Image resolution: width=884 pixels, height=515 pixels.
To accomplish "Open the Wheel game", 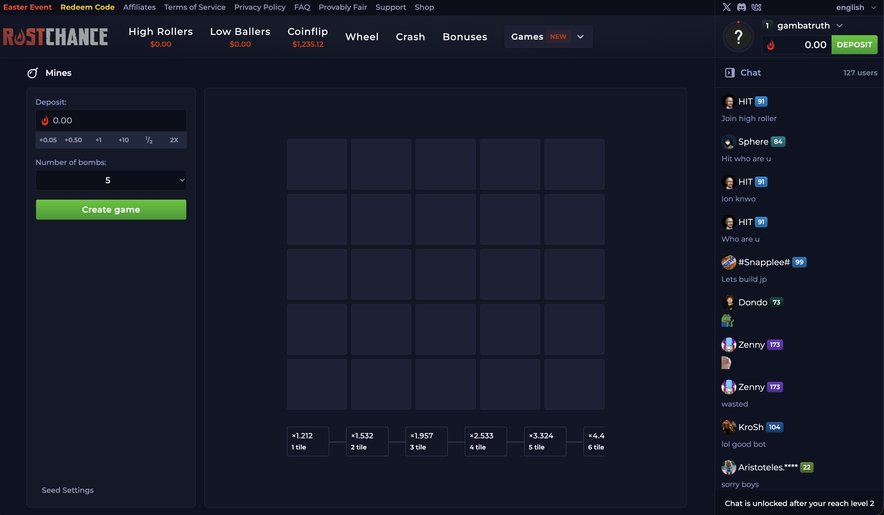I will click(x=362, y=37).
